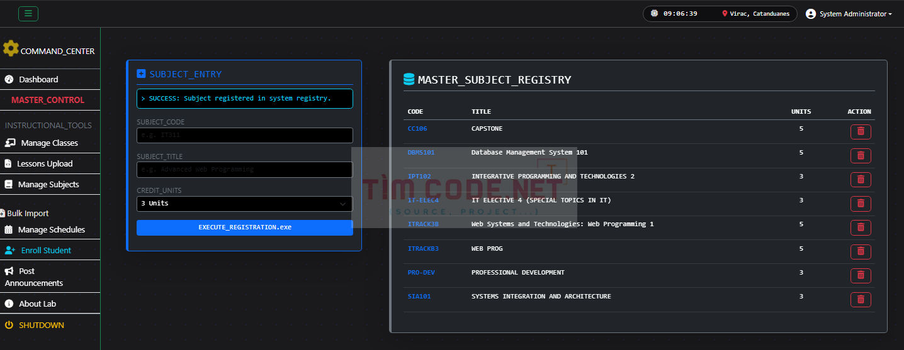Focus the SUBJECT_TITLE input field

245,170
